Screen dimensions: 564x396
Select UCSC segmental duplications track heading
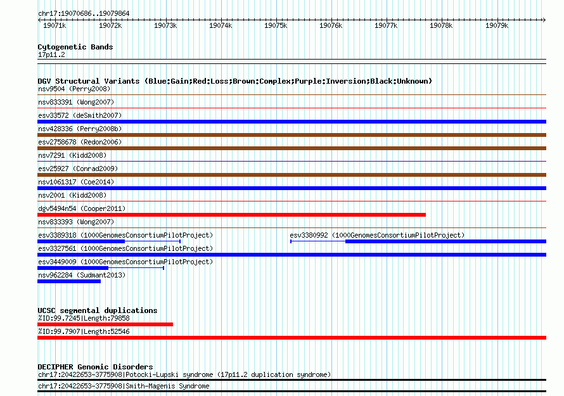click(x=98, y=310)
